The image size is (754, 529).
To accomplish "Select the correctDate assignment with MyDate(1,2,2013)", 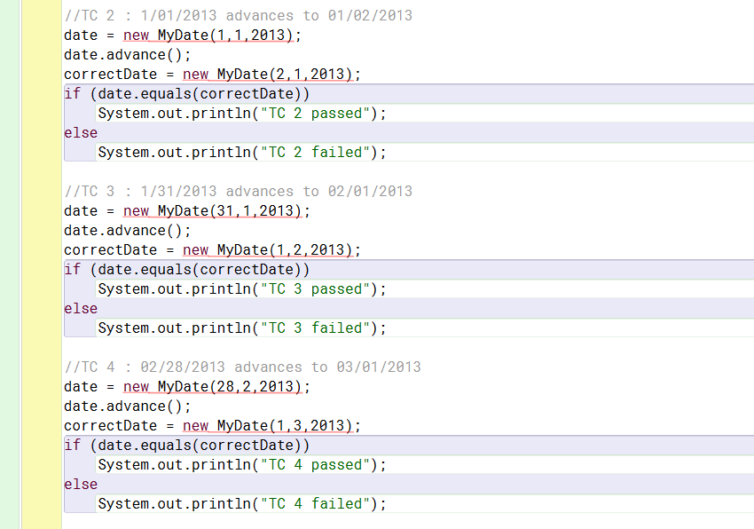I will [x=208, y=249].
